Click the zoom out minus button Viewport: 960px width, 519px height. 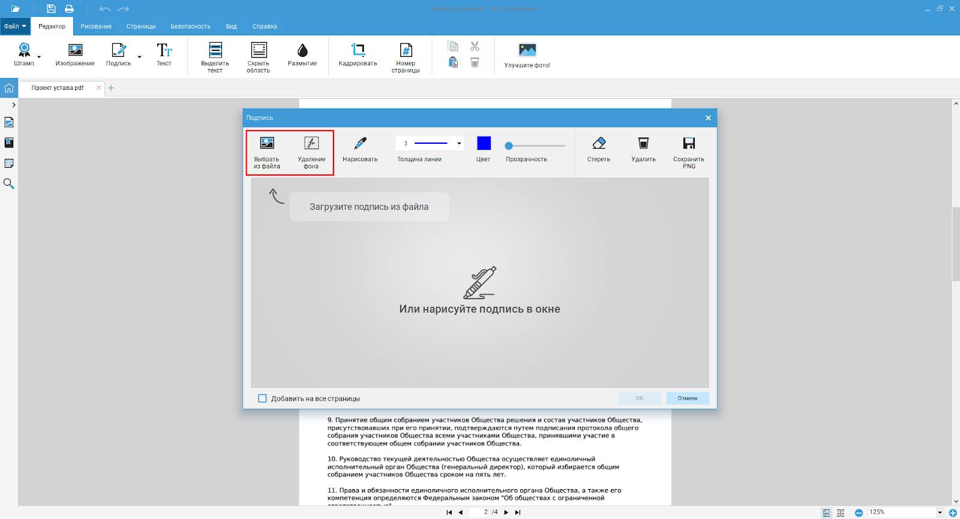tap(859, 513)
